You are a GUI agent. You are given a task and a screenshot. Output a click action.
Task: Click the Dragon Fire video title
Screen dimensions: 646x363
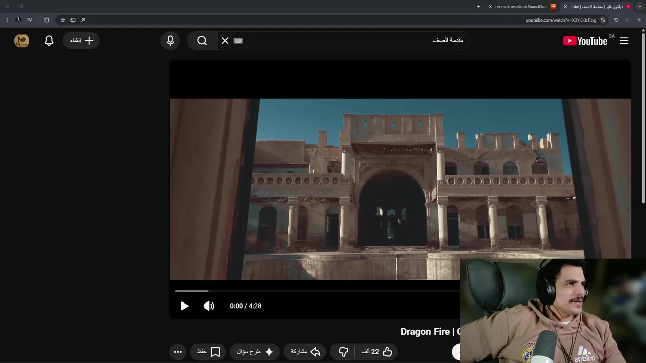pos(430,332)
